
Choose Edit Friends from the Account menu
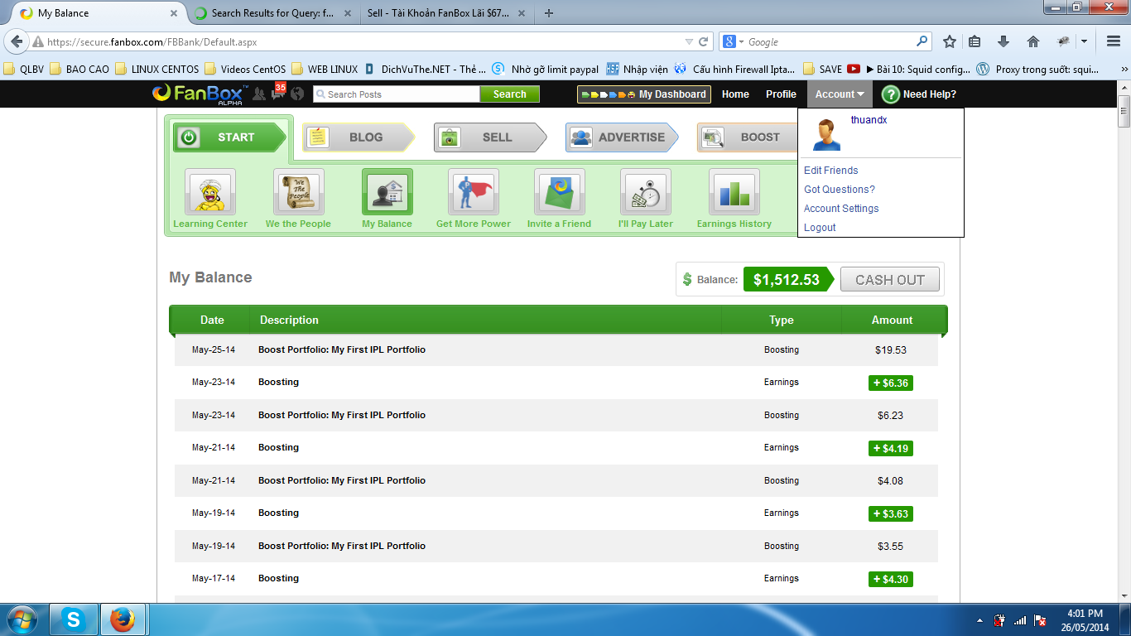pyautogui.click(x=831, y=171)
